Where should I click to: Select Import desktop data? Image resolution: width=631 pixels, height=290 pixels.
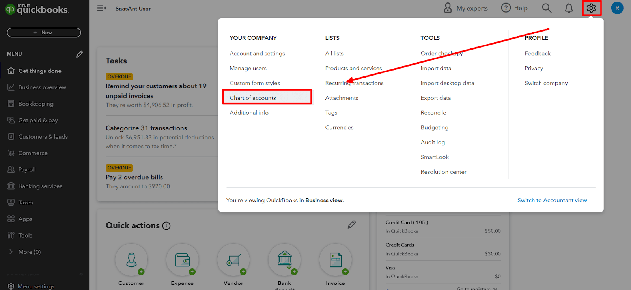(x=447, y=83)
